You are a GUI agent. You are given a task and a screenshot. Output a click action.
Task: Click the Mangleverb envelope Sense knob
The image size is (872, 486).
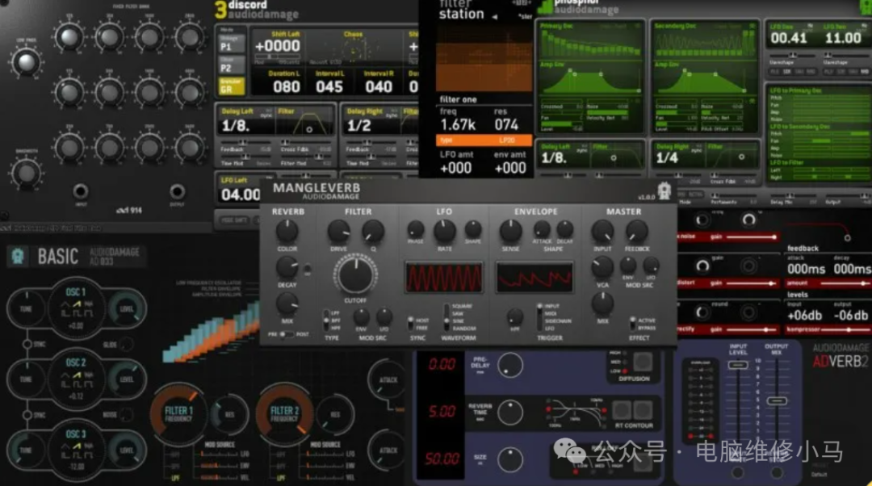(x=510, y=232)
